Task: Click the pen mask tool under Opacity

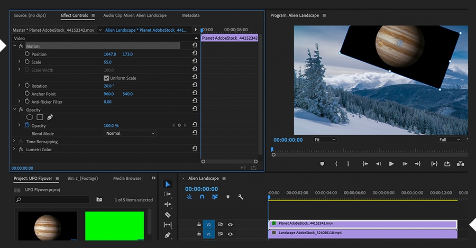Action: pyautogui.click(x=50, y=117)
